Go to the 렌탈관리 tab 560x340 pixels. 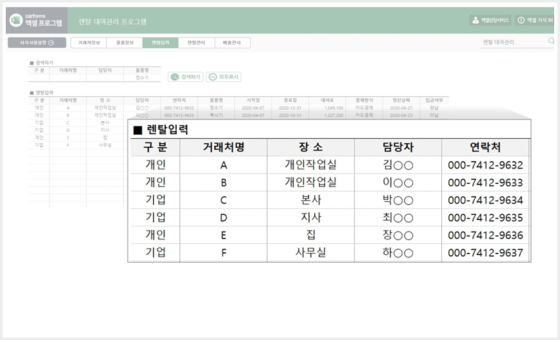pyautogui.click(x=196, y=43)
